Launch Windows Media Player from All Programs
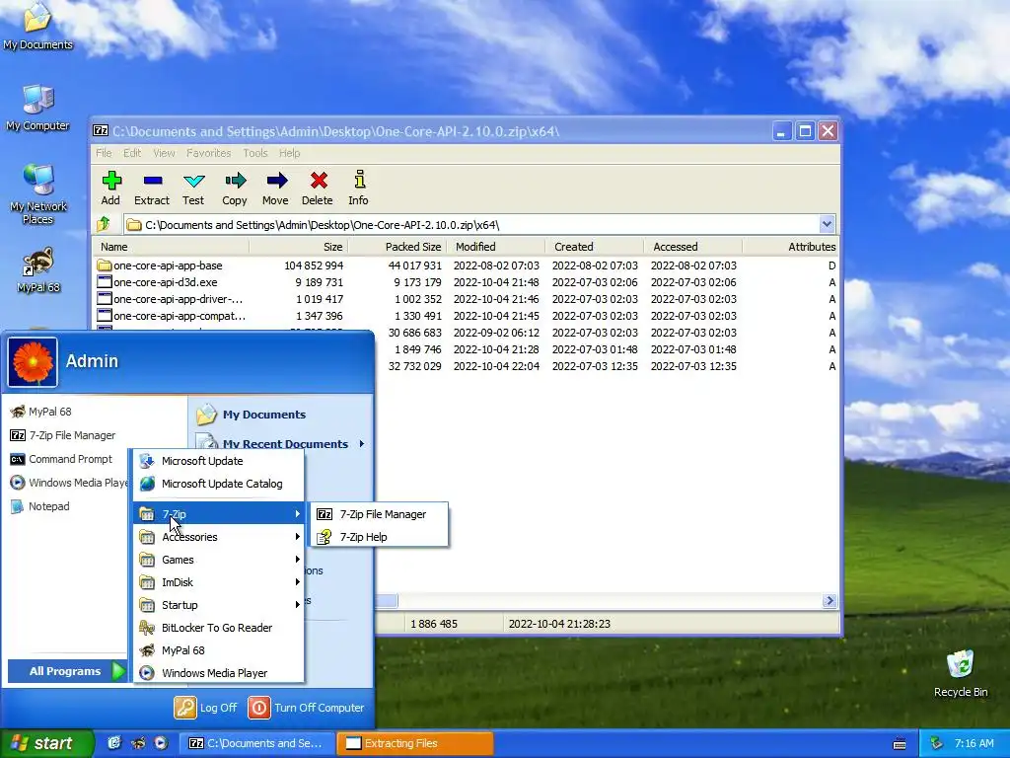This screenshot has width=1010, height=758. 218,673
